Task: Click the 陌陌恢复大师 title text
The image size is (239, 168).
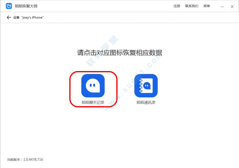Action: 25,6
